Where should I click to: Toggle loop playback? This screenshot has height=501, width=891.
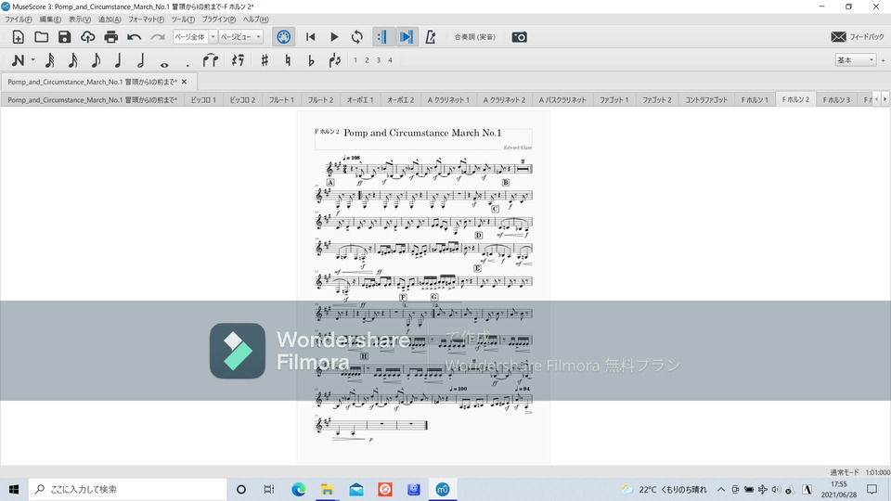click(356, 37)
